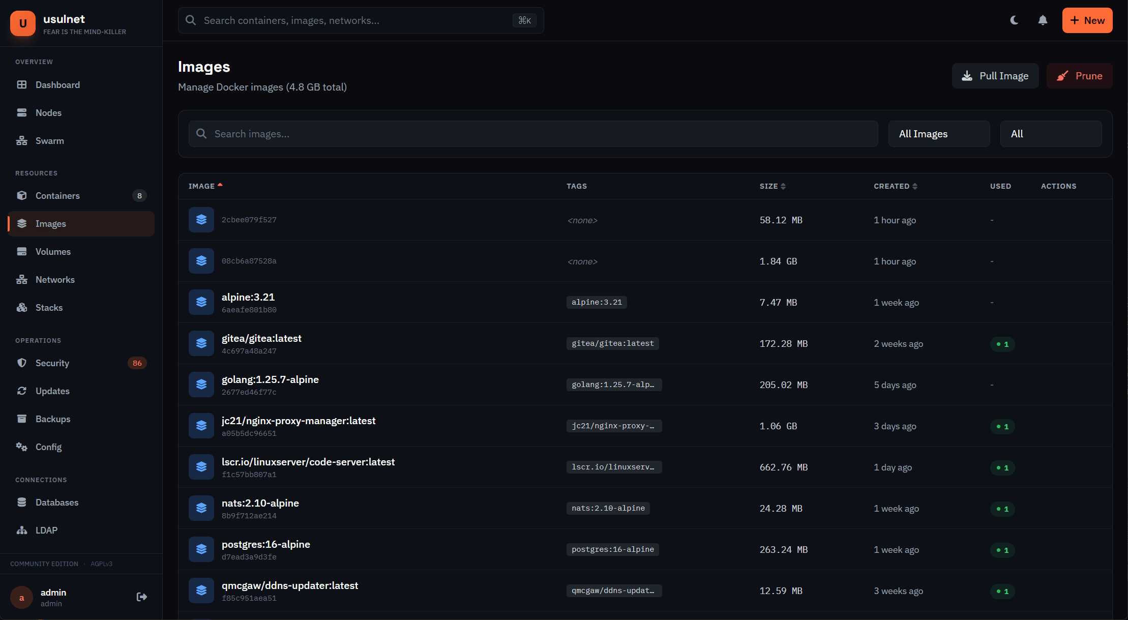Viewport: 1128px width, 620px height.
Task: Click the Security alert count badge
Action: (137, 363)
